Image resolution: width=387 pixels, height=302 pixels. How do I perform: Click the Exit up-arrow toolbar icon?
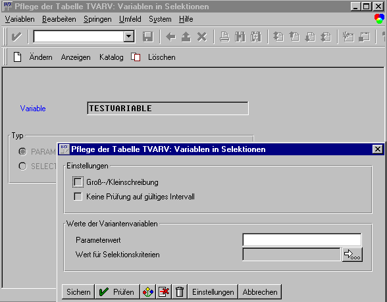pyautogui.click(x=186, y=37)
